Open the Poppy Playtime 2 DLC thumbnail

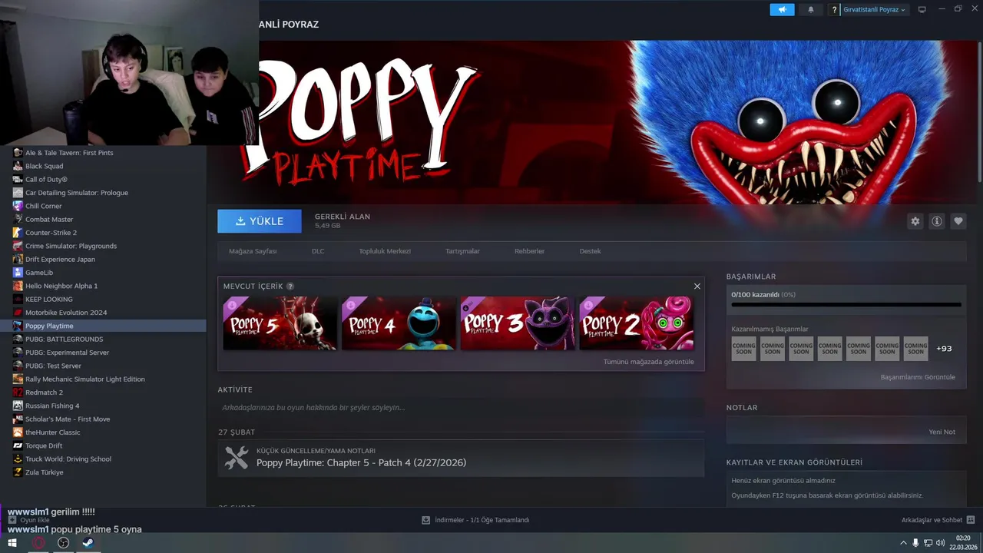[x=636, y=323]
